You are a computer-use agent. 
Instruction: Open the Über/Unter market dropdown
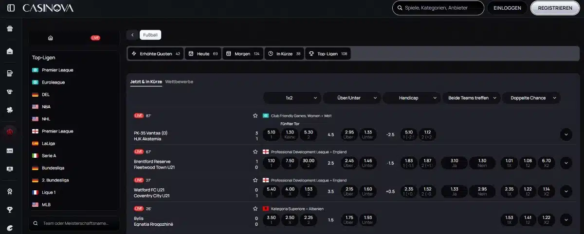click(x=352, y=98)
